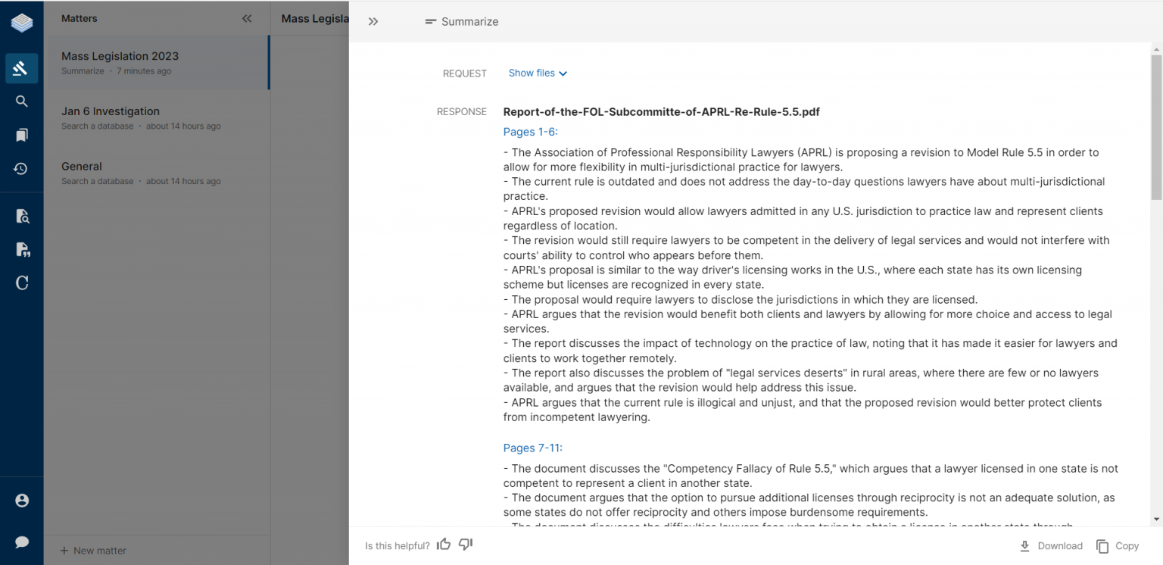Viewport: 1163px width, 565px height.
Task: Open the bookmarks sidebar icon
Action: point(22,135)
